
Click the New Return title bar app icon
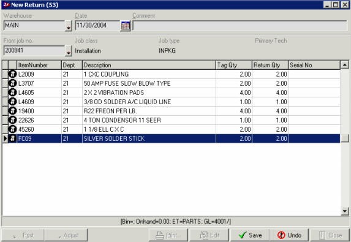tap(6, 5)
